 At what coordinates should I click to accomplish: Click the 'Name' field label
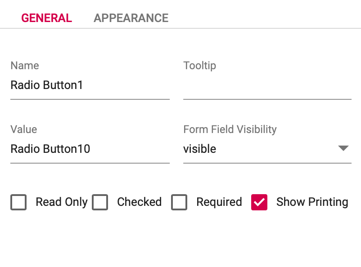[25, 66]
